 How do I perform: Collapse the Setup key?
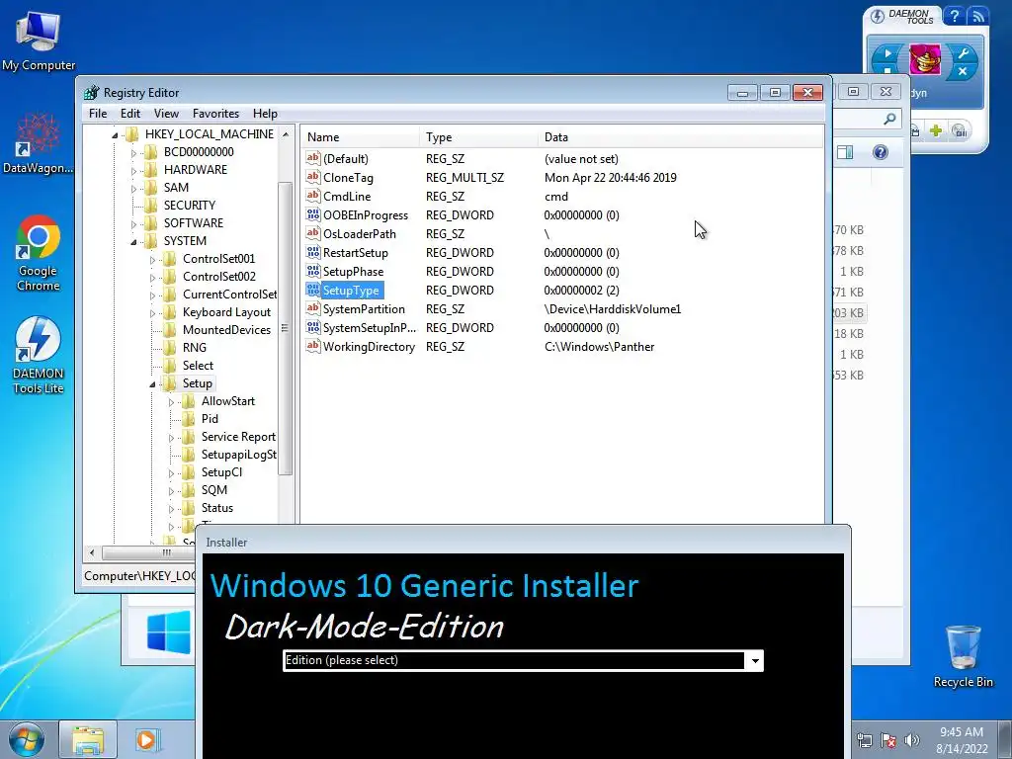[152, 384]
